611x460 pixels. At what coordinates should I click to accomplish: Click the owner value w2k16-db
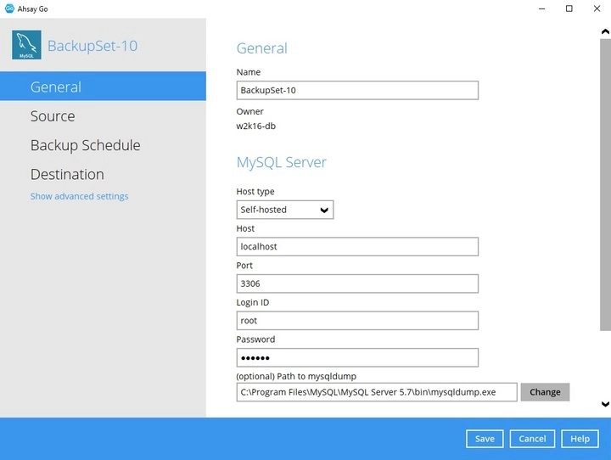[x=256, y=126]
